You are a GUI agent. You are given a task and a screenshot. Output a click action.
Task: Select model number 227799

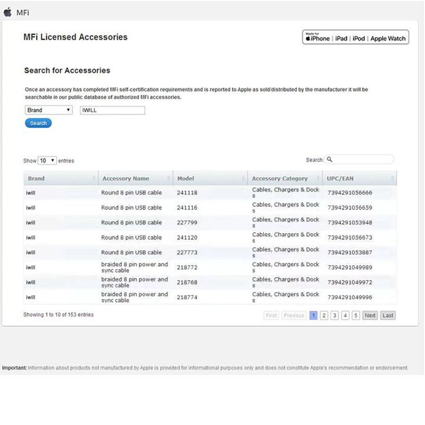187,222
